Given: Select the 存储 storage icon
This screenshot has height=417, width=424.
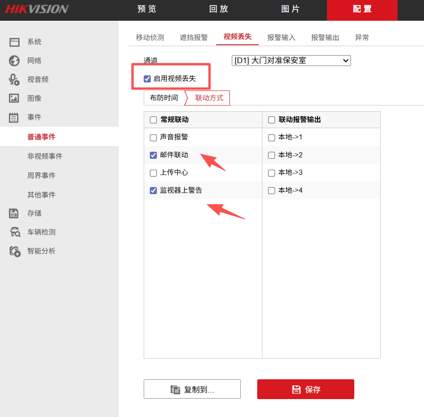Looking at the screenshot, I should coord(34,213).
